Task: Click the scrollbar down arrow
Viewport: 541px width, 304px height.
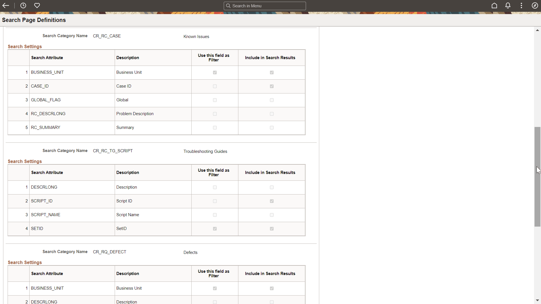Action: [537, 300]
